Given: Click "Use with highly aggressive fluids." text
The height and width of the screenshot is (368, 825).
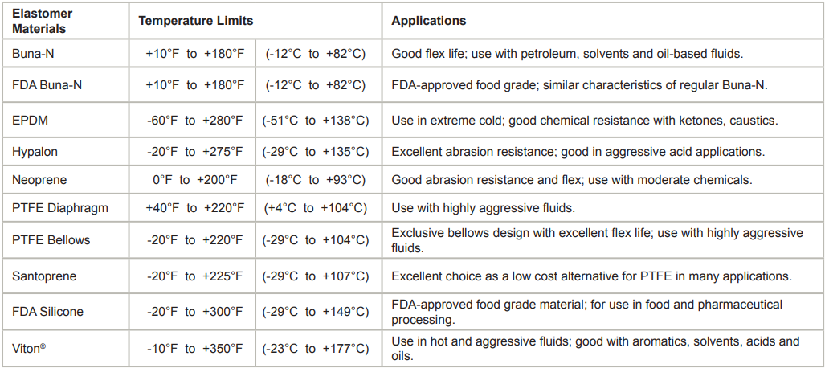Looking at the screenshot, I should pos(483,208).
